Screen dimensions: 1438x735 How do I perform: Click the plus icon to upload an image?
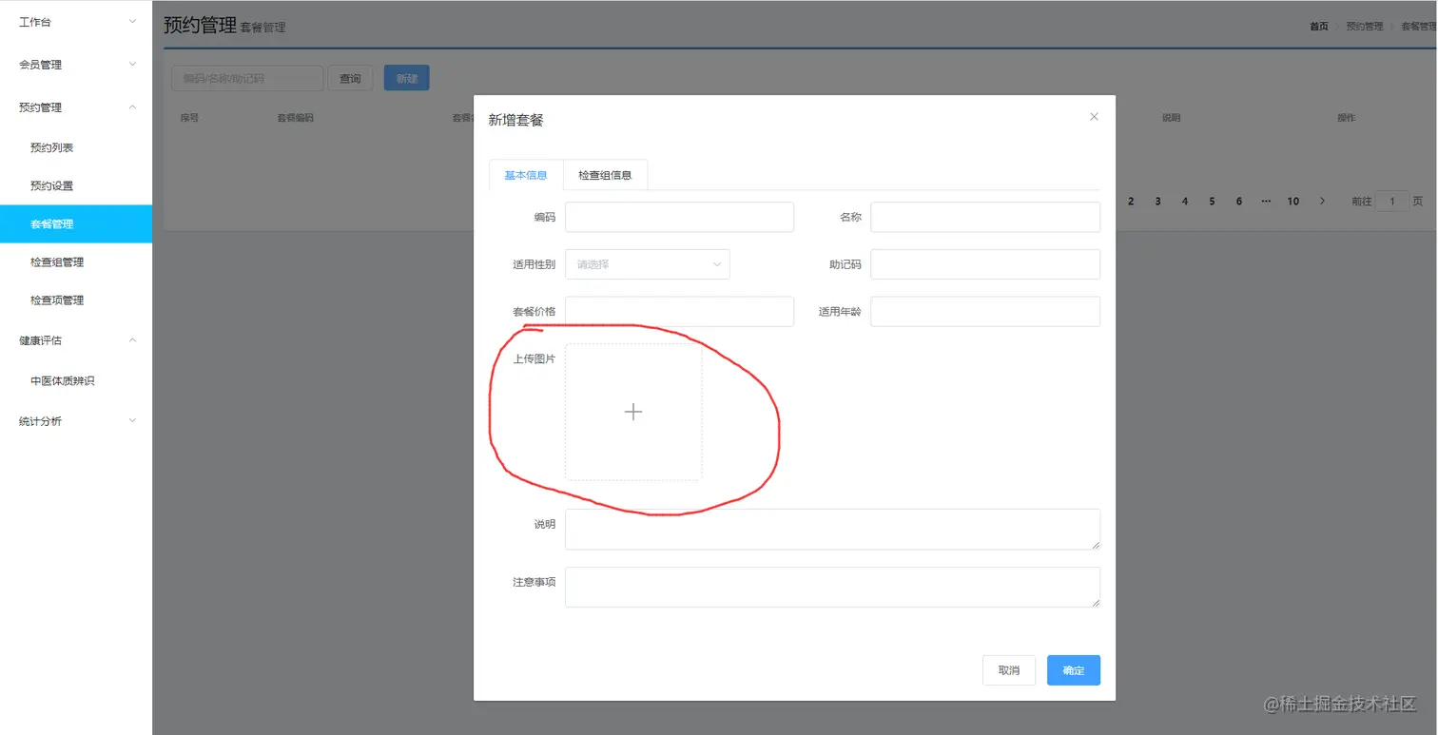[x=633, y=412]
